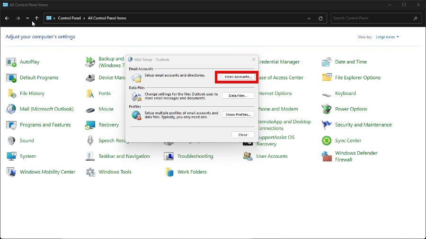
Task: Click Close button in Mail Setup dialog
Action: tap(243, 135)
